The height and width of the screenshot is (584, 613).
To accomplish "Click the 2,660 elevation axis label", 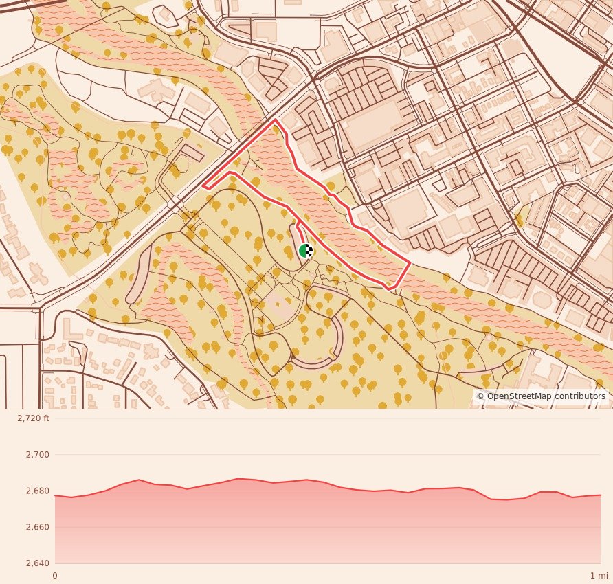I will pyautogui.click(x=38, y=527).
